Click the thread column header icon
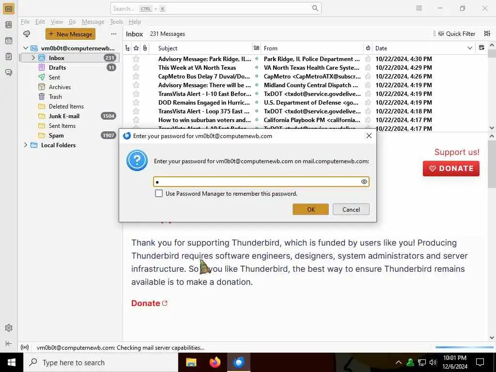 [x=127, y=48]
